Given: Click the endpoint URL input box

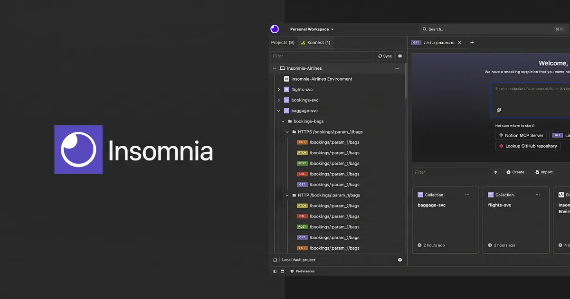Looking at the screenshot, I should pos(531,100).
